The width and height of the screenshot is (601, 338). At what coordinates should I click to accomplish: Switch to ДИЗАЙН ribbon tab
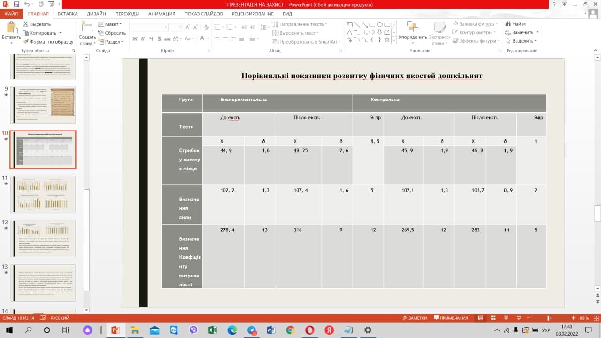pos(96,14)
